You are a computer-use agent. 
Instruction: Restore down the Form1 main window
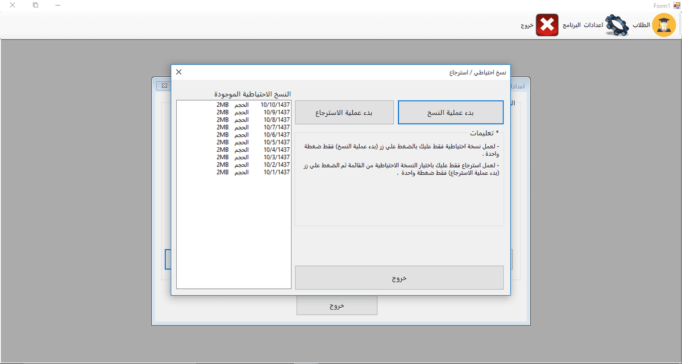(x=35, y=5)
